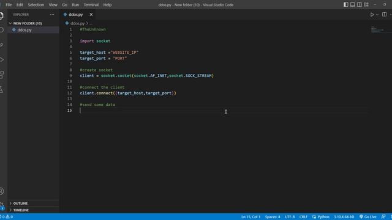Open the Source Control view
The width and height of the screenshot is (392, 220).
pos(1,45)
